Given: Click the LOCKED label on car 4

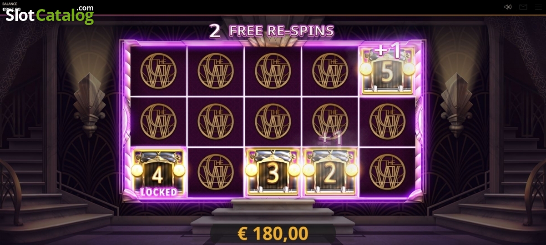Looking at the screenshot, I should point(158,192).
